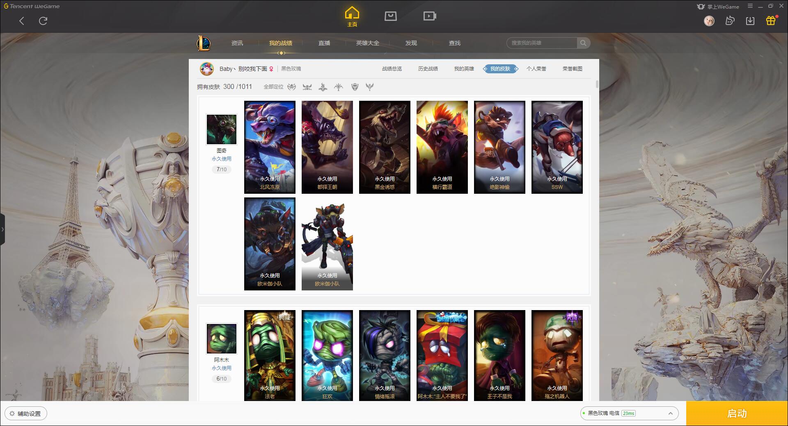Click the back arrow
Screen dimensions: 788x426
(x=22, y=21)
